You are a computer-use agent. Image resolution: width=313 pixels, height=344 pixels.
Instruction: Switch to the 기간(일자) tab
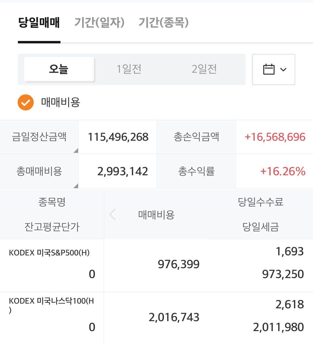100,23
